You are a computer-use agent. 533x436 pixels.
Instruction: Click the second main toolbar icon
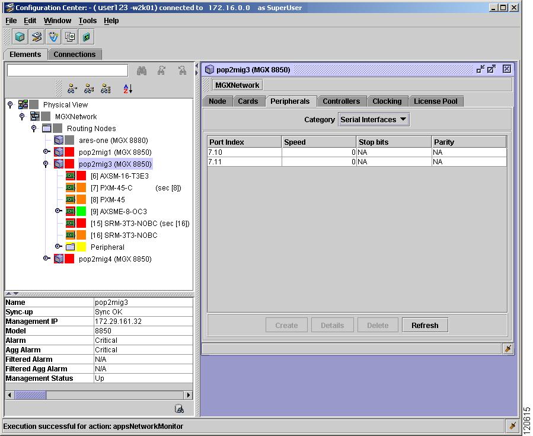click(37, 37)
